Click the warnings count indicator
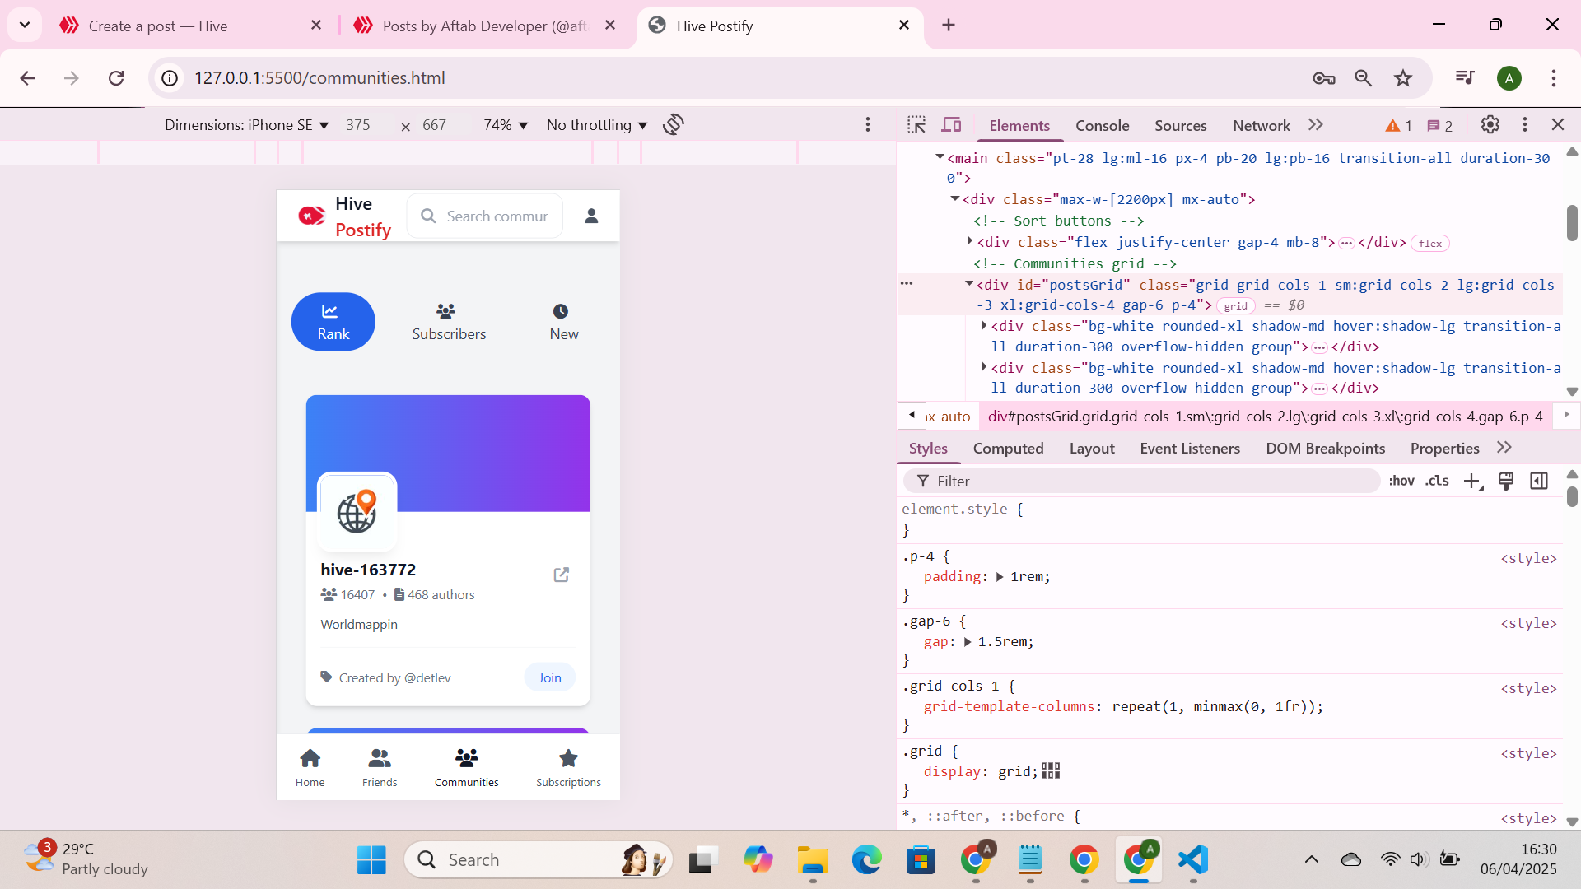The width and height of the screenshot is (1581, 889). (1399, 125)
